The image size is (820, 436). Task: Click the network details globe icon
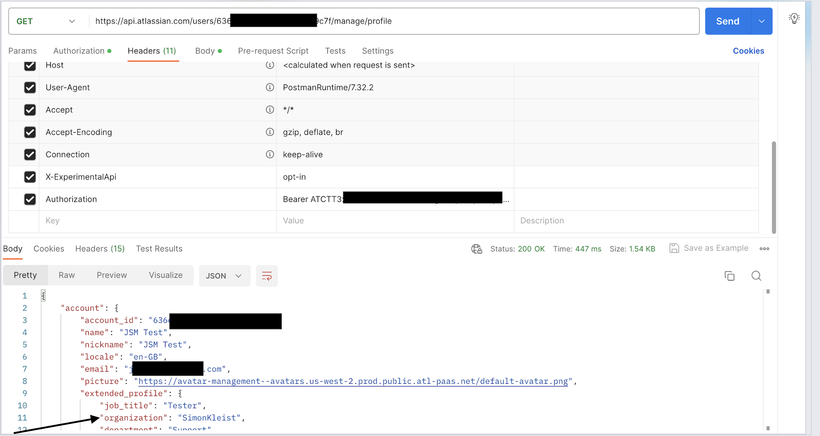coord(476,249)
